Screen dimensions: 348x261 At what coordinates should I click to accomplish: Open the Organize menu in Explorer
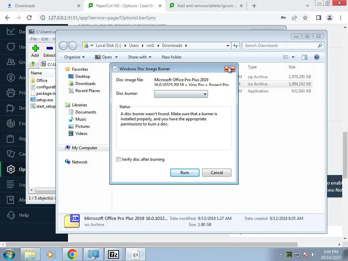point(74,57)
